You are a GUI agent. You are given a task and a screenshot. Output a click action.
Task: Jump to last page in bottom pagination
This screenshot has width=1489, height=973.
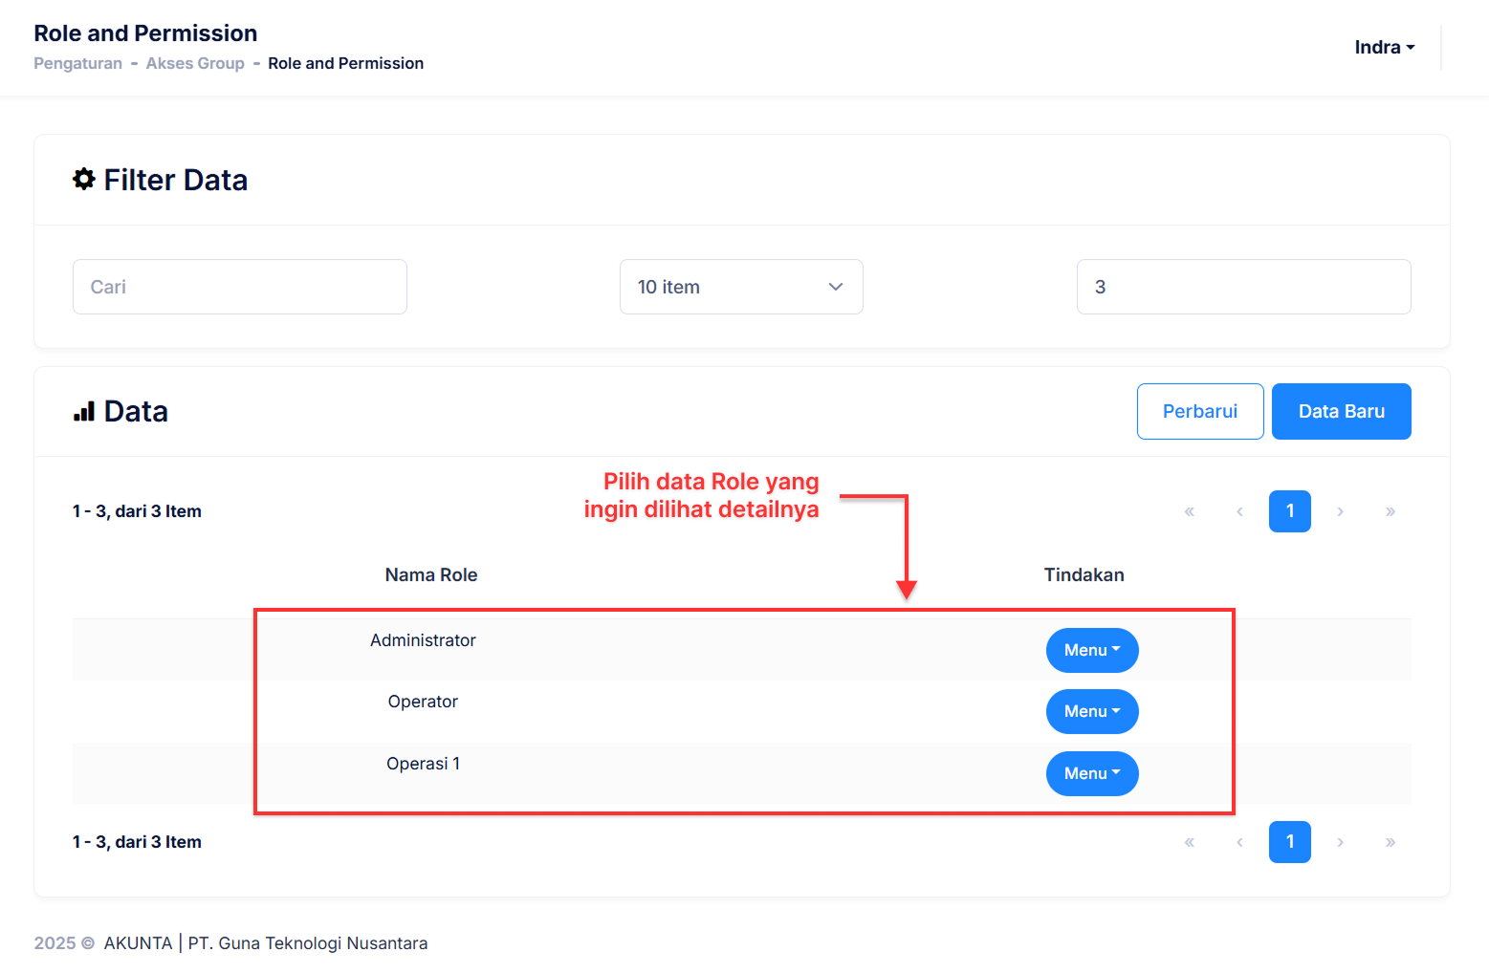(x=1390, y=842)
